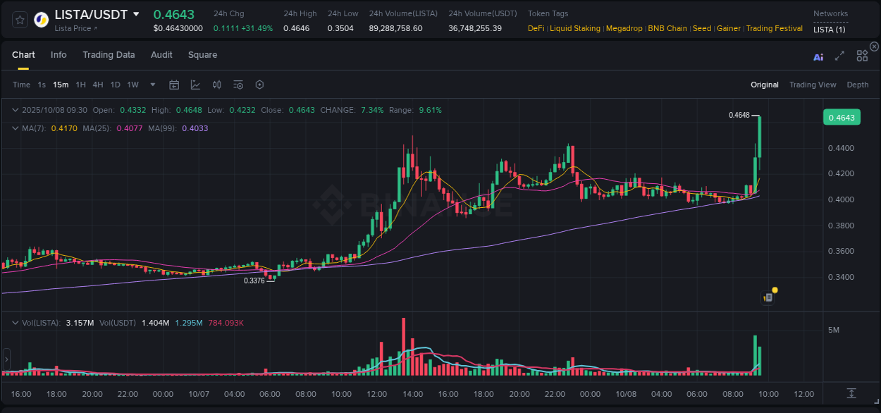Open the widgets layout icon near top right
Viewport: 881px width, 413px height.
pos(862,55)
